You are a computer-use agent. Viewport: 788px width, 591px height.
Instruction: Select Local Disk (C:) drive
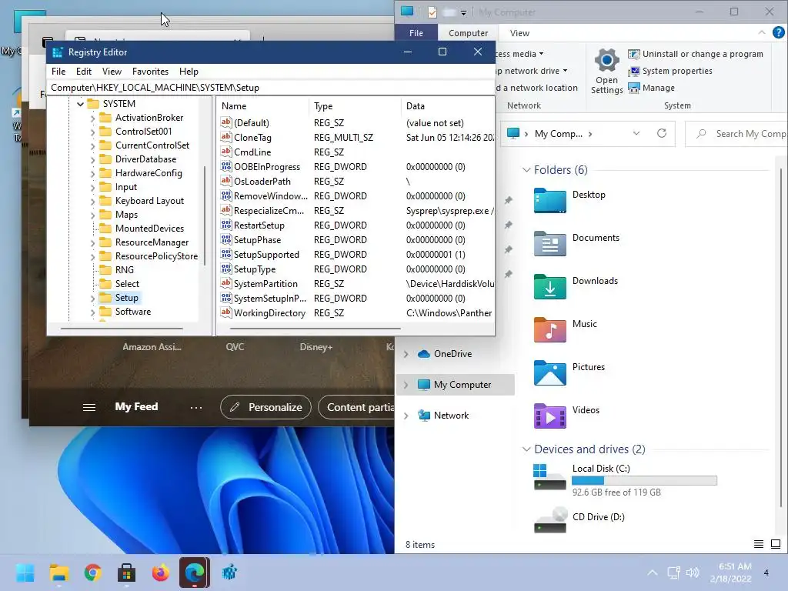click(625, 479)
